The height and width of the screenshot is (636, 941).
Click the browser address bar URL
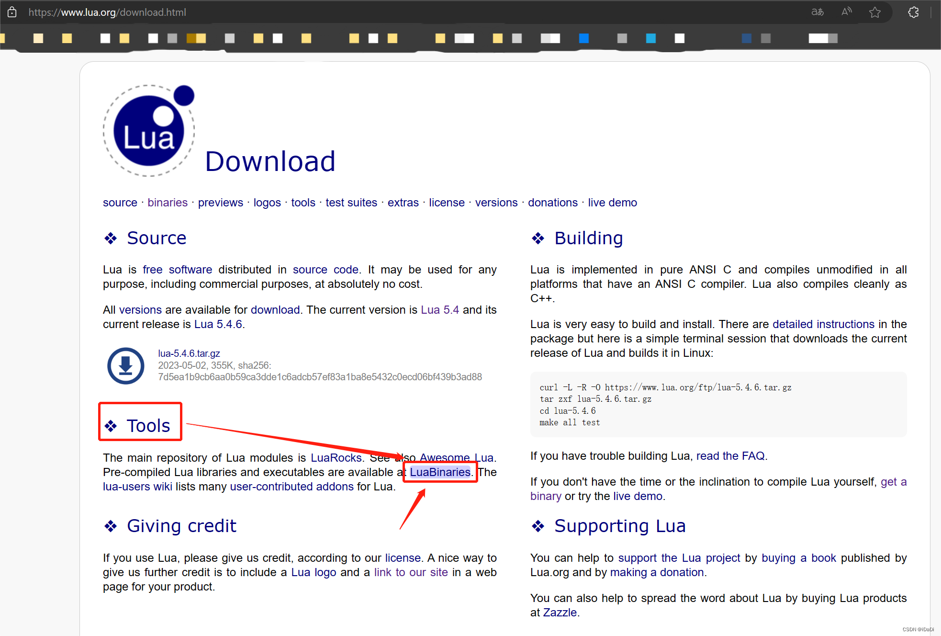(107, 12)
